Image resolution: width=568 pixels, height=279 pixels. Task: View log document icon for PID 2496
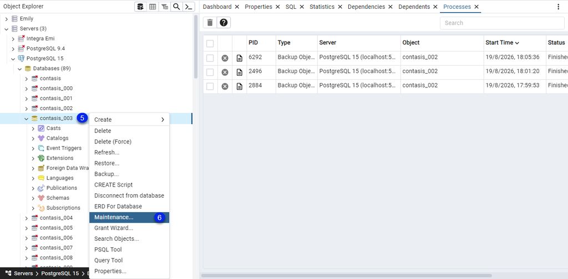pyautogui.click(x=240, y=73)
